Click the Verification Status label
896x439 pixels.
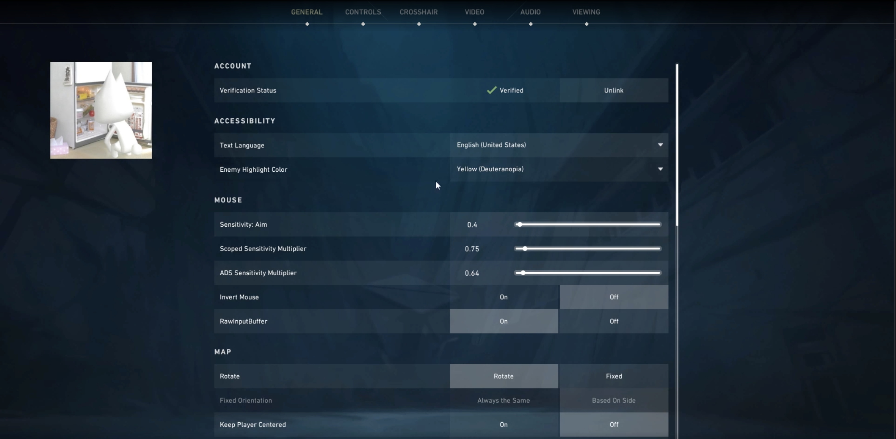pos(248,90)
